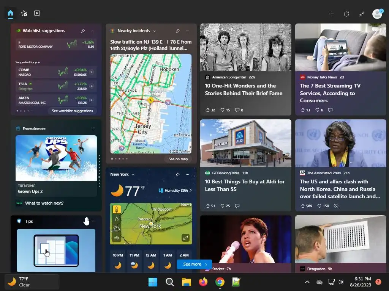The width and height of the screenshot is (389, 291).
Task: Open comments on the Aldi article
Action: click(237, 206)
